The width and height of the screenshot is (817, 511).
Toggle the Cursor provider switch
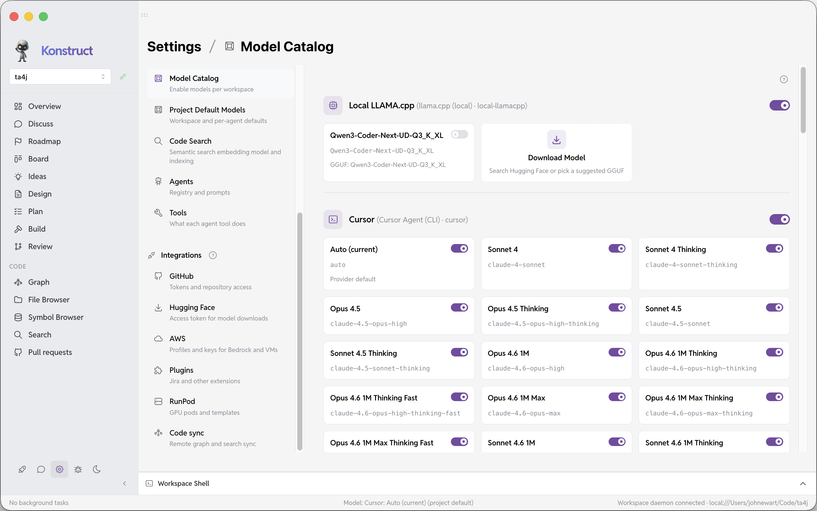[x=779, y=219]
